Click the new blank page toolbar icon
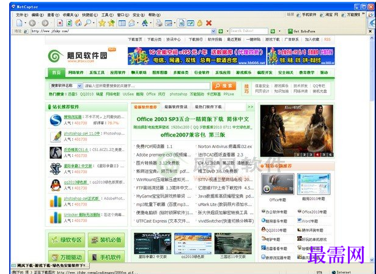This screenshot has height=274, width=376. [x=19, y=23]
